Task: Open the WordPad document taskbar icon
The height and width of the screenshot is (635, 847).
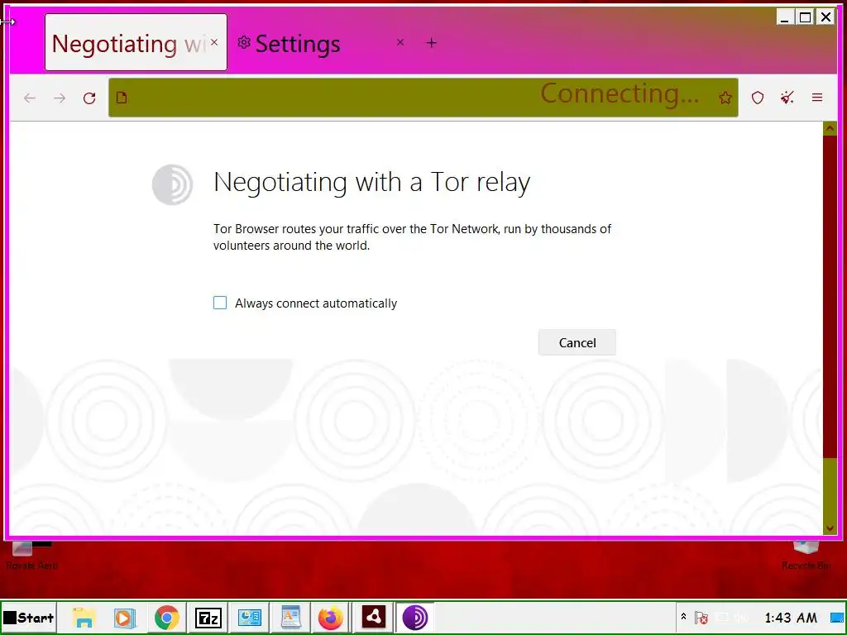Action: (290, 618)
